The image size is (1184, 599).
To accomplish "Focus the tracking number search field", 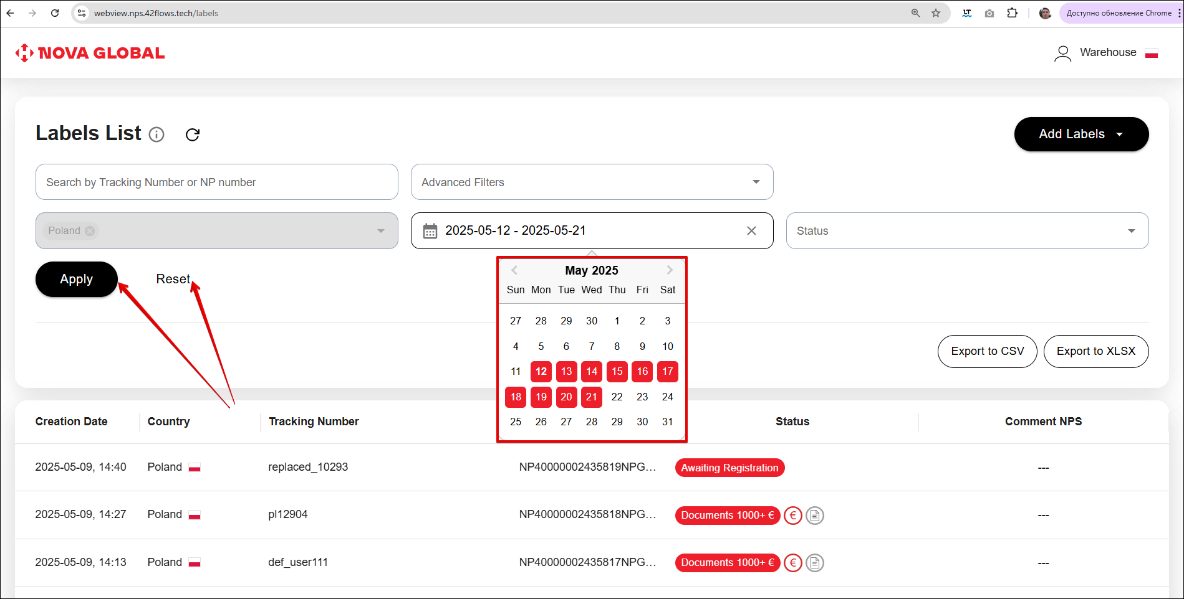I will (x=216, y=182).
